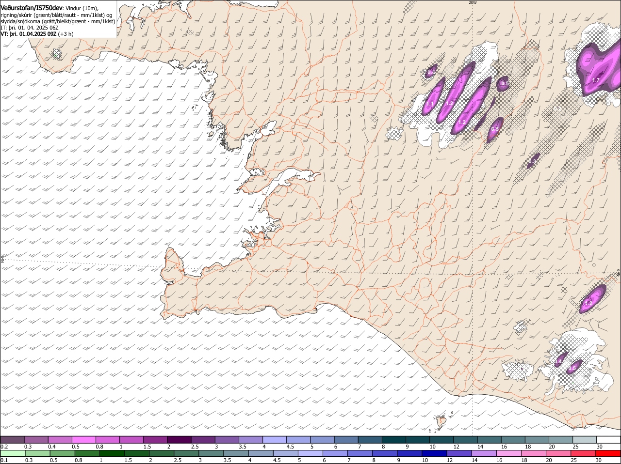
Task: Click the '0.2' tick label in the legend
Action: coord(4,447)
